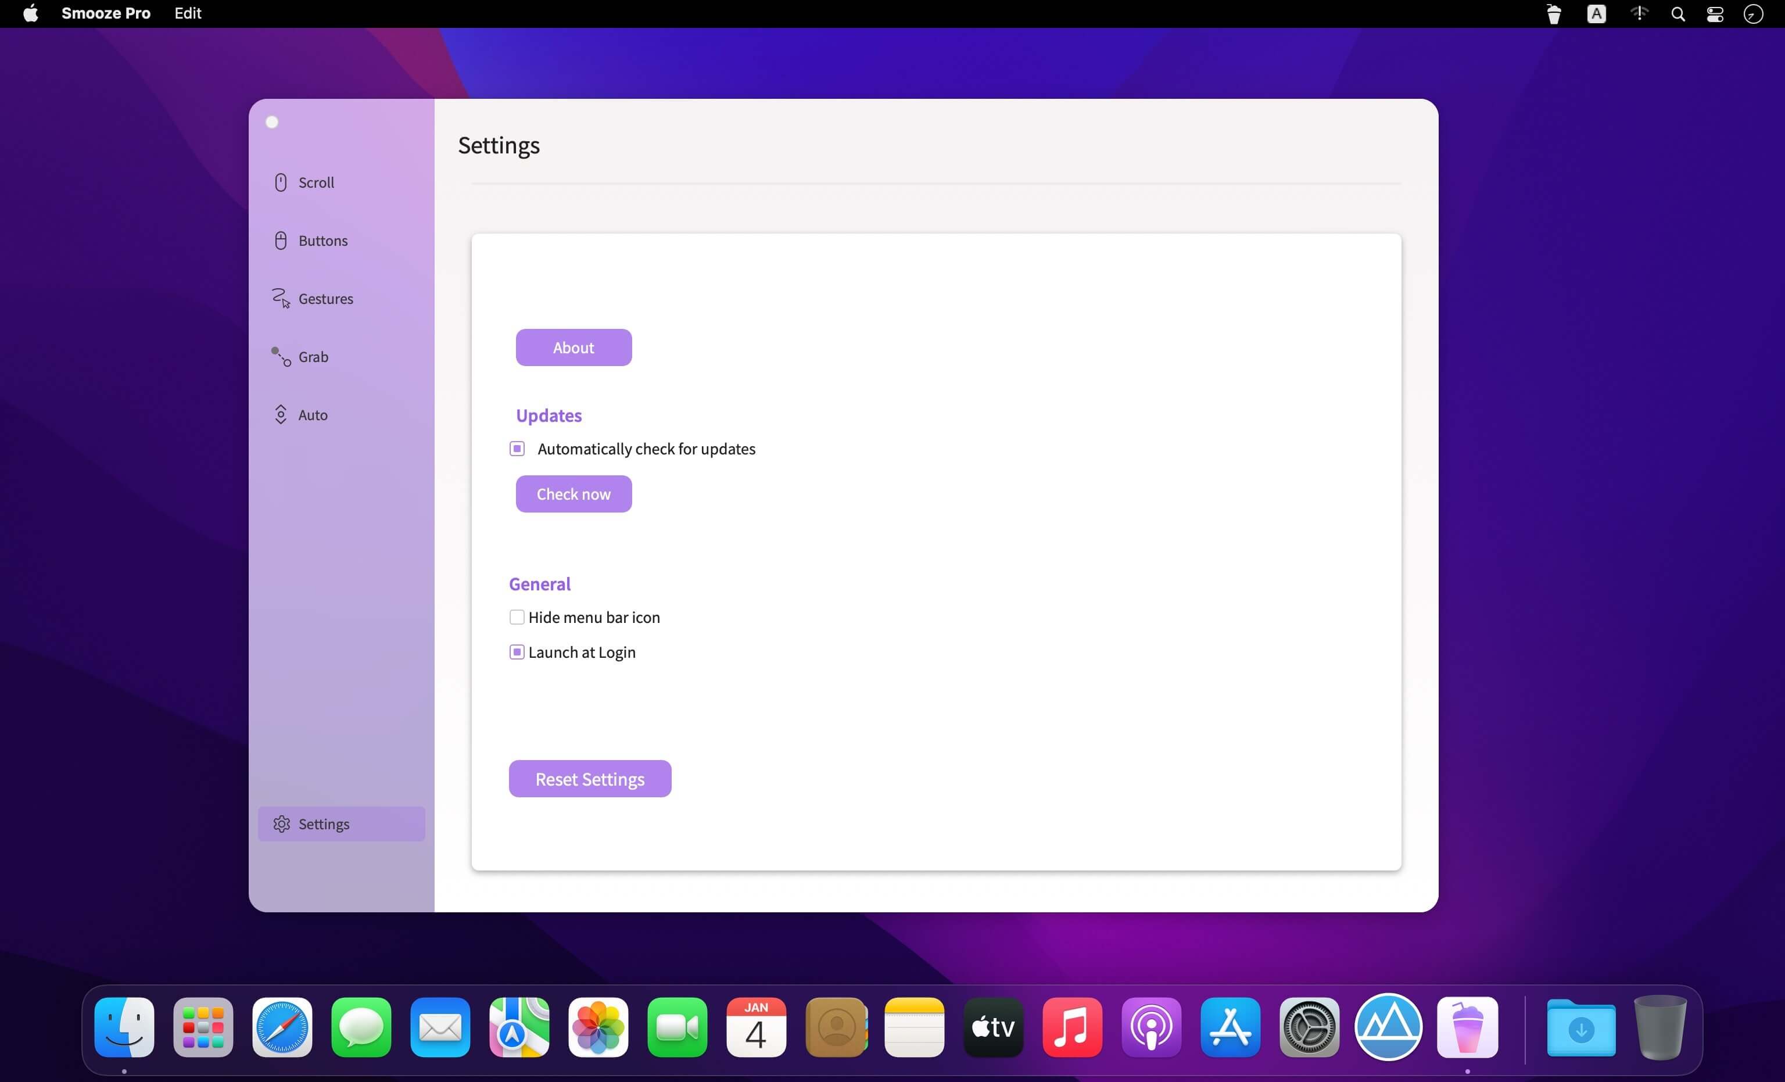
Task: Enable Hide menu bar icon checkbox
Action: pyautogui.click(x=517, y=617)
